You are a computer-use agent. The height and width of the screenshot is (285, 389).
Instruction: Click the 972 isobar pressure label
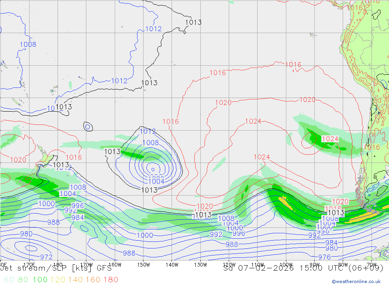[x=46, y=257]
